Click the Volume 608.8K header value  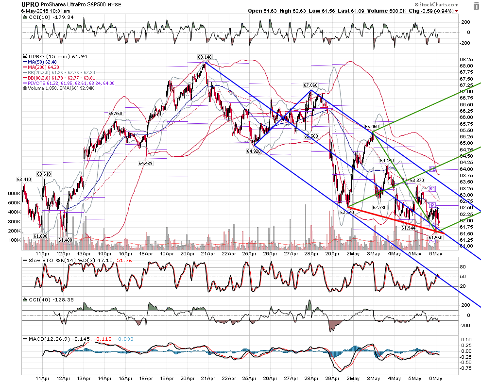pos(387,11)
